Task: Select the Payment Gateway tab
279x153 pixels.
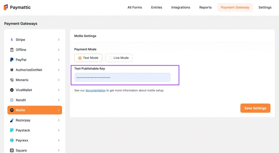Action: click(235, 7)
